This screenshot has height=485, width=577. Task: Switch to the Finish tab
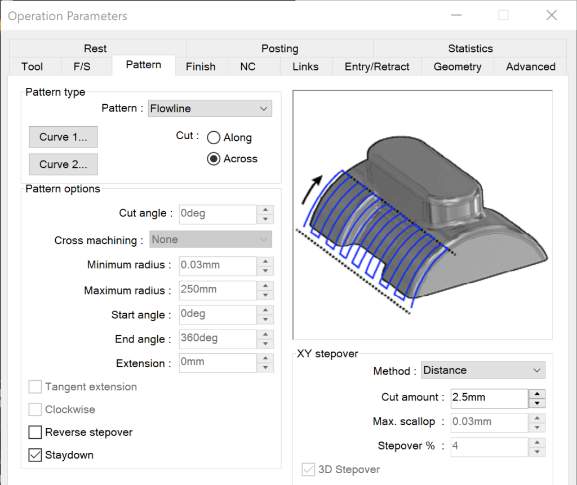pos(201,66)
